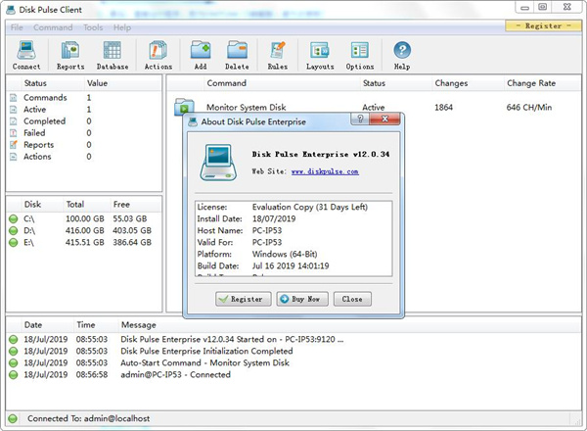Image resolution: width=587 pixels, height=431 pixels.
Task: Click the 08:56:58 time entry in log
Action: pos(92,374)
